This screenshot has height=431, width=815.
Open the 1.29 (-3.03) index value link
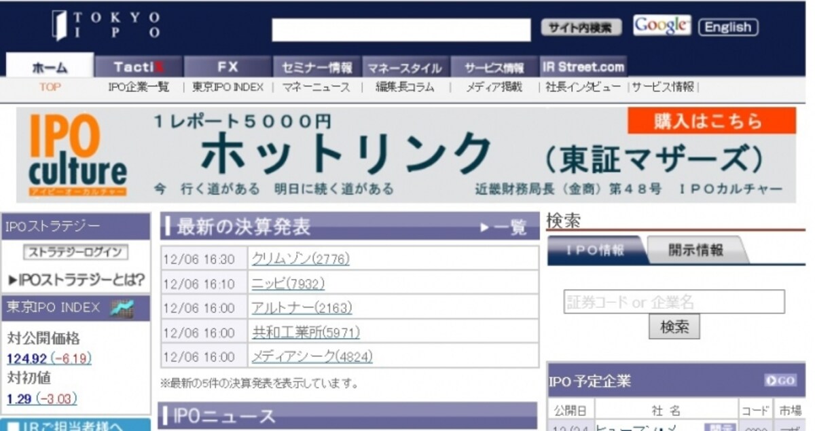42,398
